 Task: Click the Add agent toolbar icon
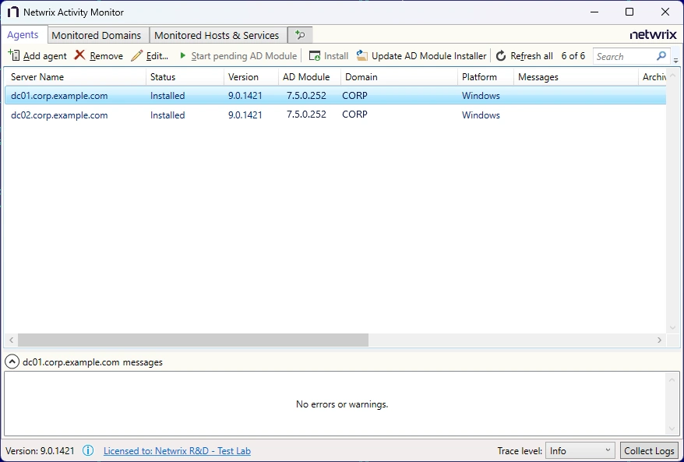point(14,56)
